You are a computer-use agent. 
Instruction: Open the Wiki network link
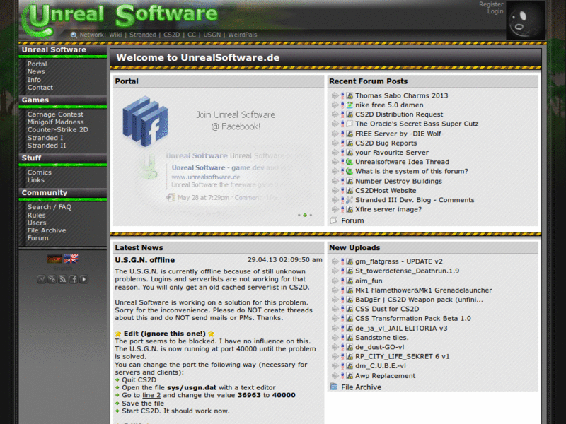(x=115, y=35)
